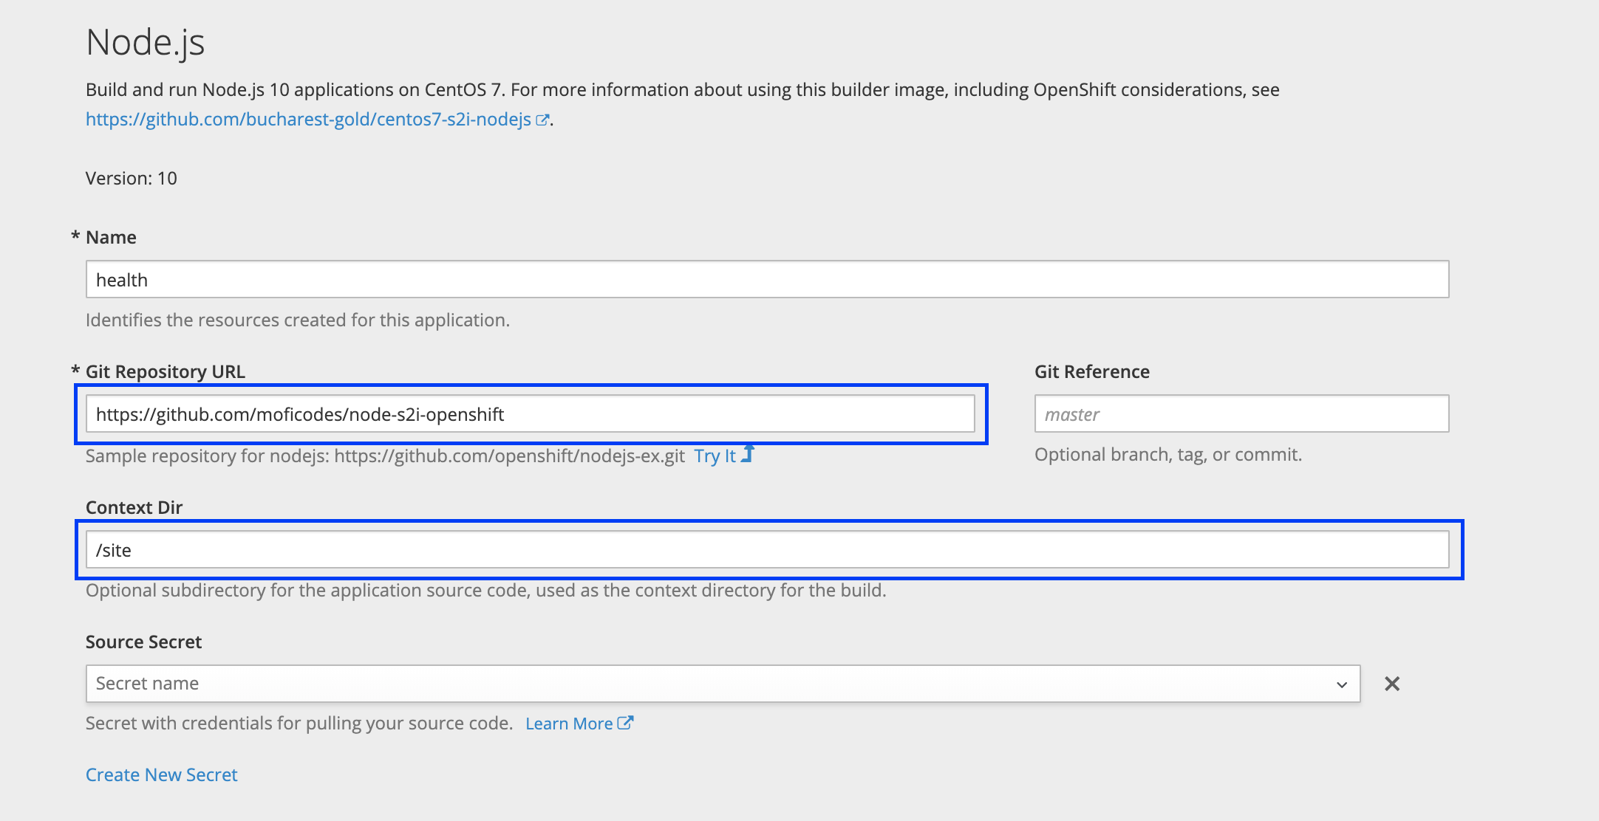
Task: Focus Context Dir field with /site
Action: pos(767,550)
